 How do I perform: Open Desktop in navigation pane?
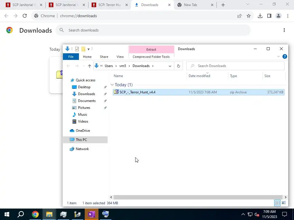[84, 87]
